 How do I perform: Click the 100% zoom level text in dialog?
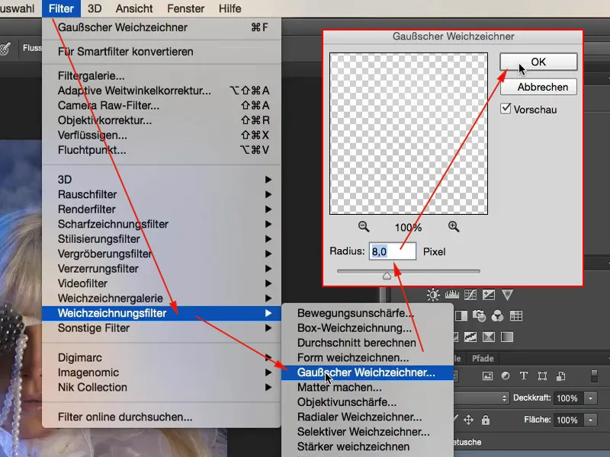[408, 227]
